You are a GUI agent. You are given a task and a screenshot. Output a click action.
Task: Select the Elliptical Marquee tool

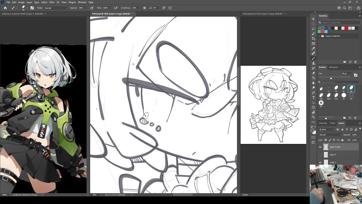(x=313, y=24)
